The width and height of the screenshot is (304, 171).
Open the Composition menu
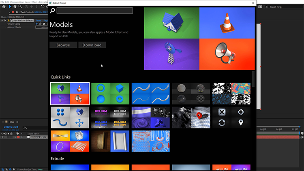pos(17,2)
